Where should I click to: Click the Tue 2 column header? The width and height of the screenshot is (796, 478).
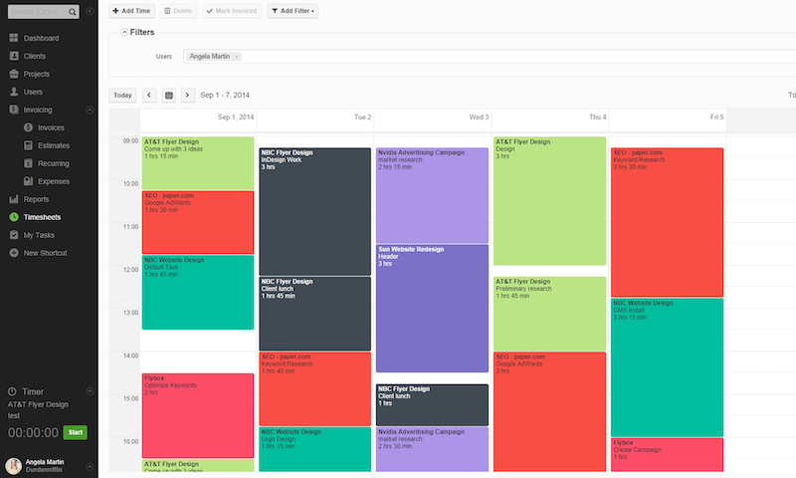click(362, 117)
